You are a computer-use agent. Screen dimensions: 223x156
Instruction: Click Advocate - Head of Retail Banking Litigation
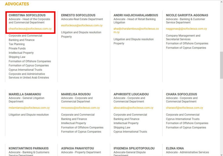tap(135, 21)
